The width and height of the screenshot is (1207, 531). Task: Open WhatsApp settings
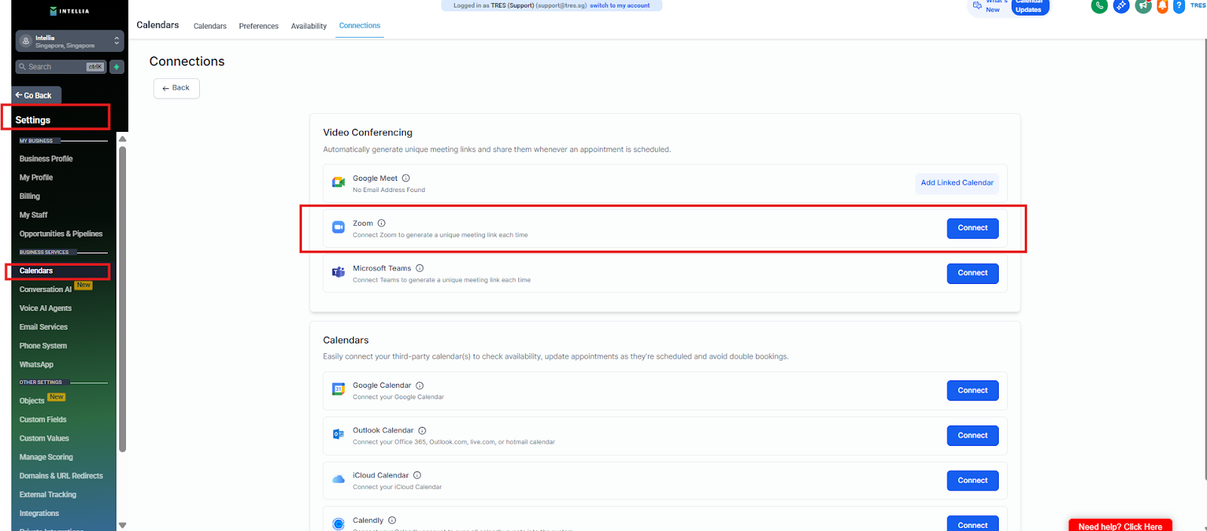[x=36, y=365]
